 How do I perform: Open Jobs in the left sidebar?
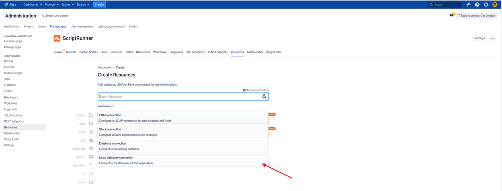click(x=7, y=79)
